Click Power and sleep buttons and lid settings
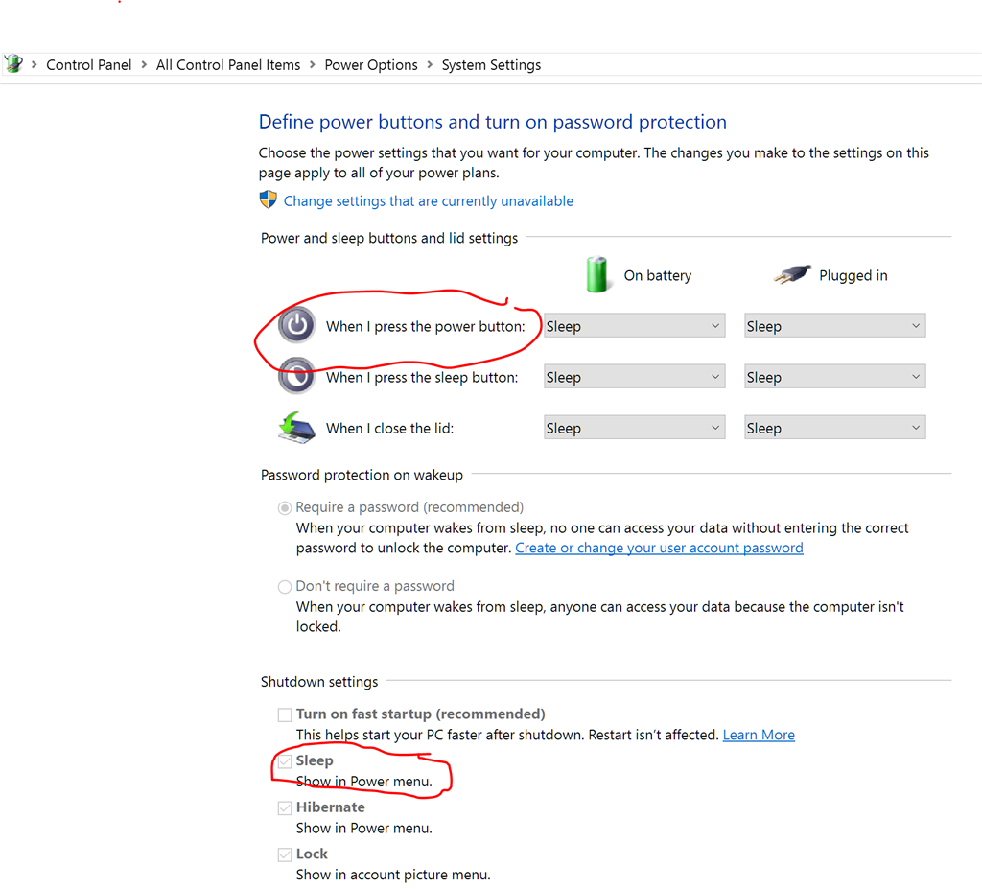This screenshot has height=889, width=982. pos(389,238)
